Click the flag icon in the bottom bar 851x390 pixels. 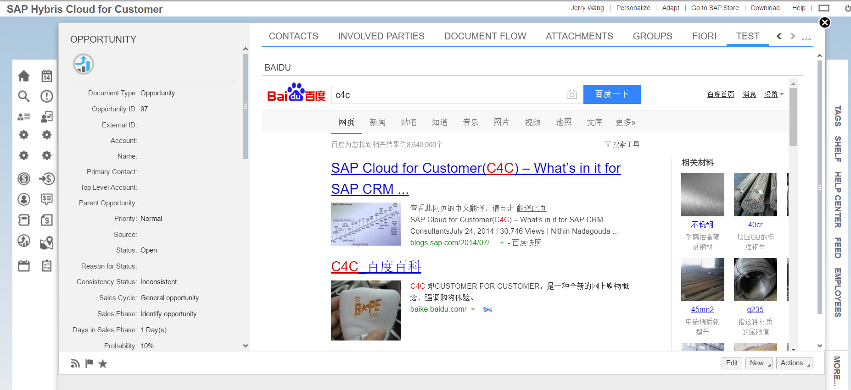(x=90, y=363)
